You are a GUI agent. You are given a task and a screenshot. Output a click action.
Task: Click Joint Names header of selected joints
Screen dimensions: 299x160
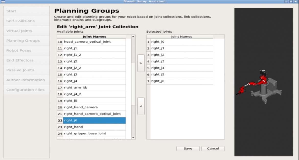click(x=181, y=36)
